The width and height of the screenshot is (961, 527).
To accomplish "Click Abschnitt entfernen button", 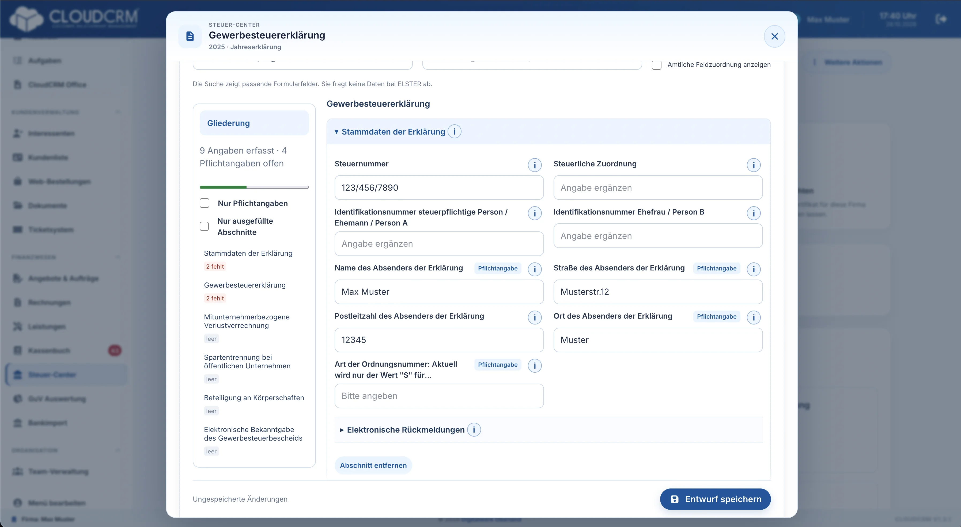I will (373, 465).
